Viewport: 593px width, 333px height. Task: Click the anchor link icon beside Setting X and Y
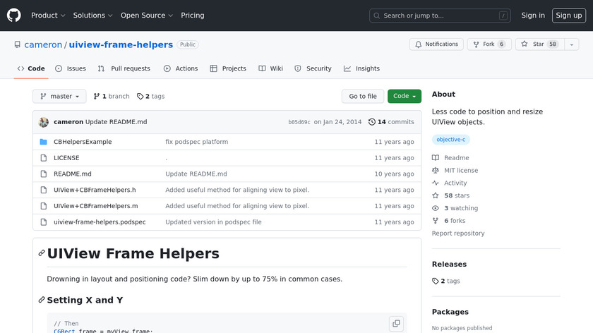pyautogui.click(x=42, y=300)
